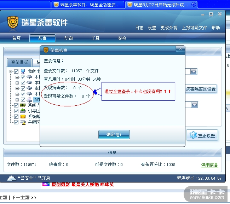230x204 pixels.
Task: Select the 查杀目标 sub-tab
Action: click(x=19, y=62)
